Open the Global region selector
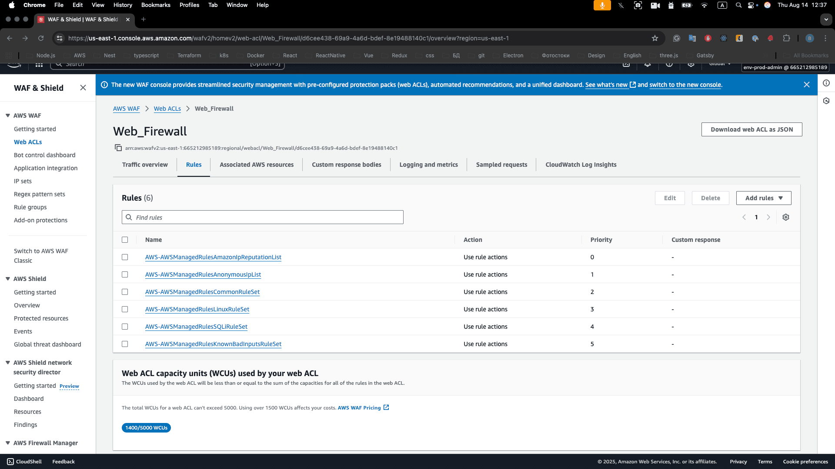This screenshot has width=835, height=469. tap(719, 63)
